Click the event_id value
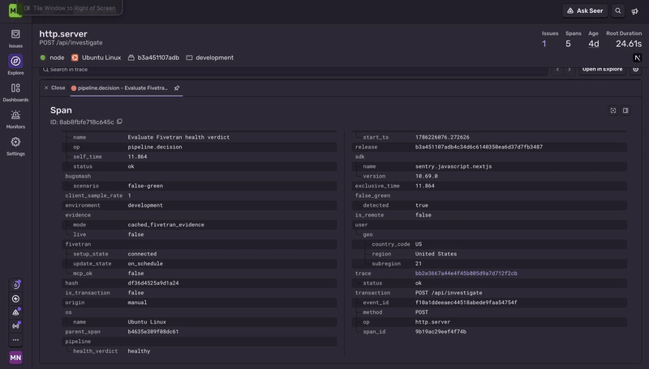 click(466, 302)
